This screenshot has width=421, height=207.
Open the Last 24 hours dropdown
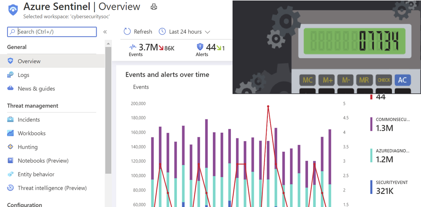pos(184,32)
